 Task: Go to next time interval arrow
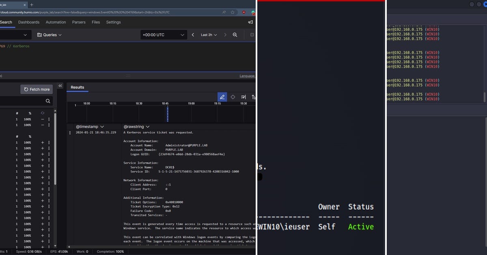[x=225, y=35]
